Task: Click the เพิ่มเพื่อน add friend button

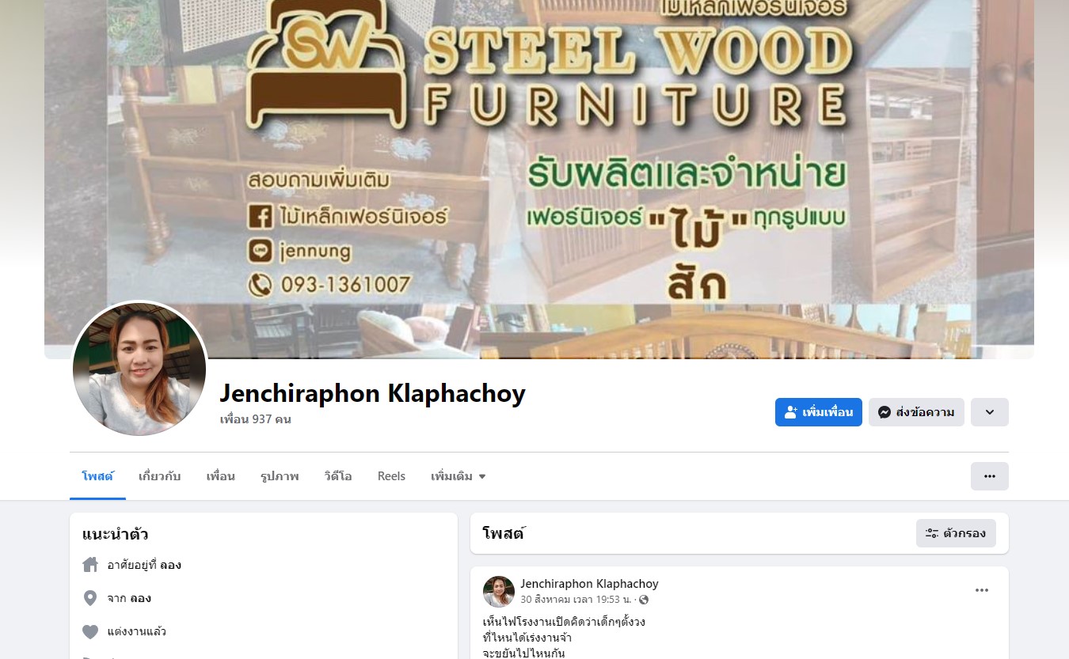Action: point(819,412)
